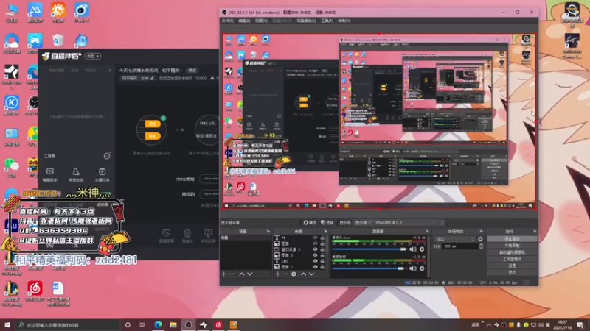This screenshot has width=590, height=331.
Task: Open 视图(V) menu in OBS
Action: (x=261, y=21)
